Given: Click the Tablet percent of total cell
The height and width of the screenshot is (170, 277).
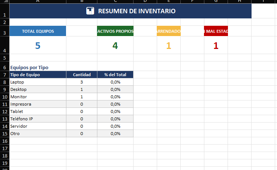Looking at the screenshot, I should click(x=115, y=111).
